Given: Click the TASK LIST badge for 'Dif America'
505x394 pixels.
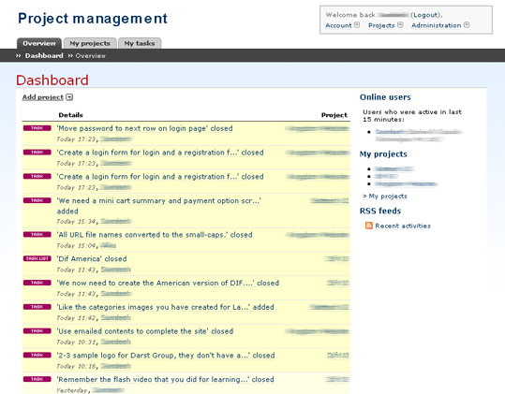Looking at the screenshot, I should click(x=37, y=258).
